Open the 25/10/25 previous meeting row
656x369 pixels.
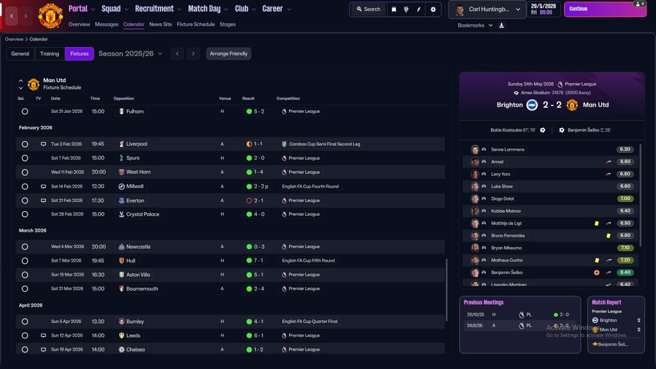tap(520, 315)
